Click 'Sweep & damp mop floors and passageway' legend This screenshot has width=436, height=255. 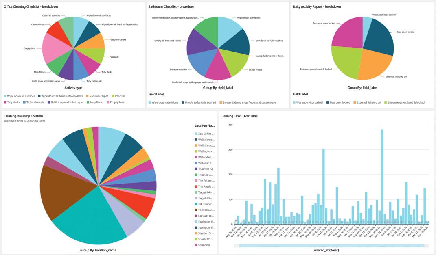tap(248, 102)
